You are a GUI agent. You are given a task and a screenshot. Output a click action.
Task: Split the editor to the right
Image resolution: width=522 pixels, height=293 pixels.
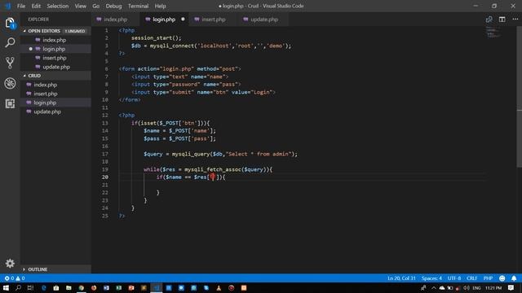(502, 20)
